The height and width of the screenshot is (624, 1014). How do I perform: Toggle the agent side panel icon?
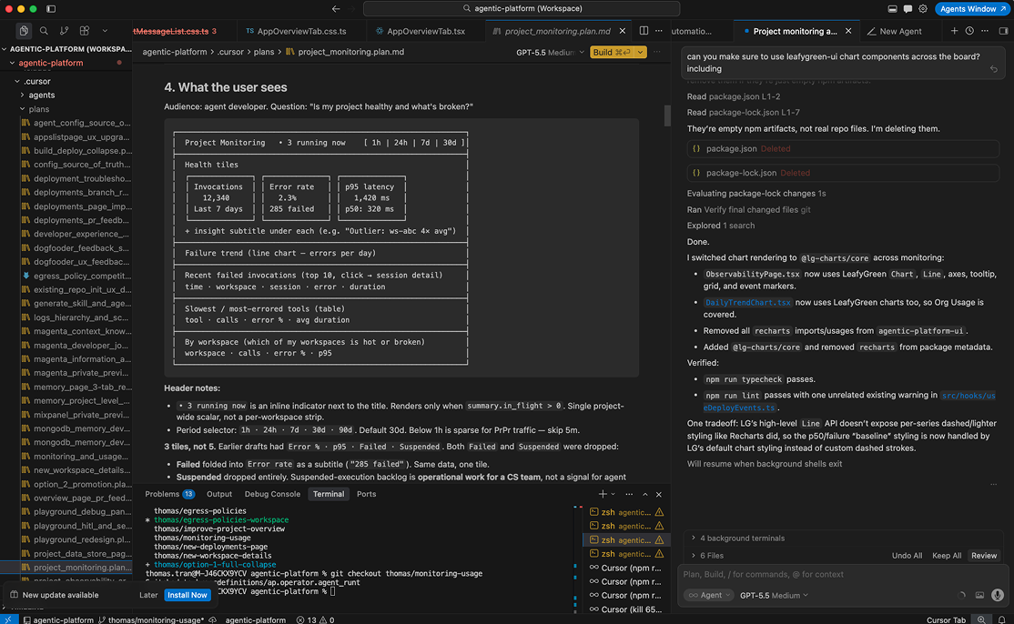point(1003,30)
